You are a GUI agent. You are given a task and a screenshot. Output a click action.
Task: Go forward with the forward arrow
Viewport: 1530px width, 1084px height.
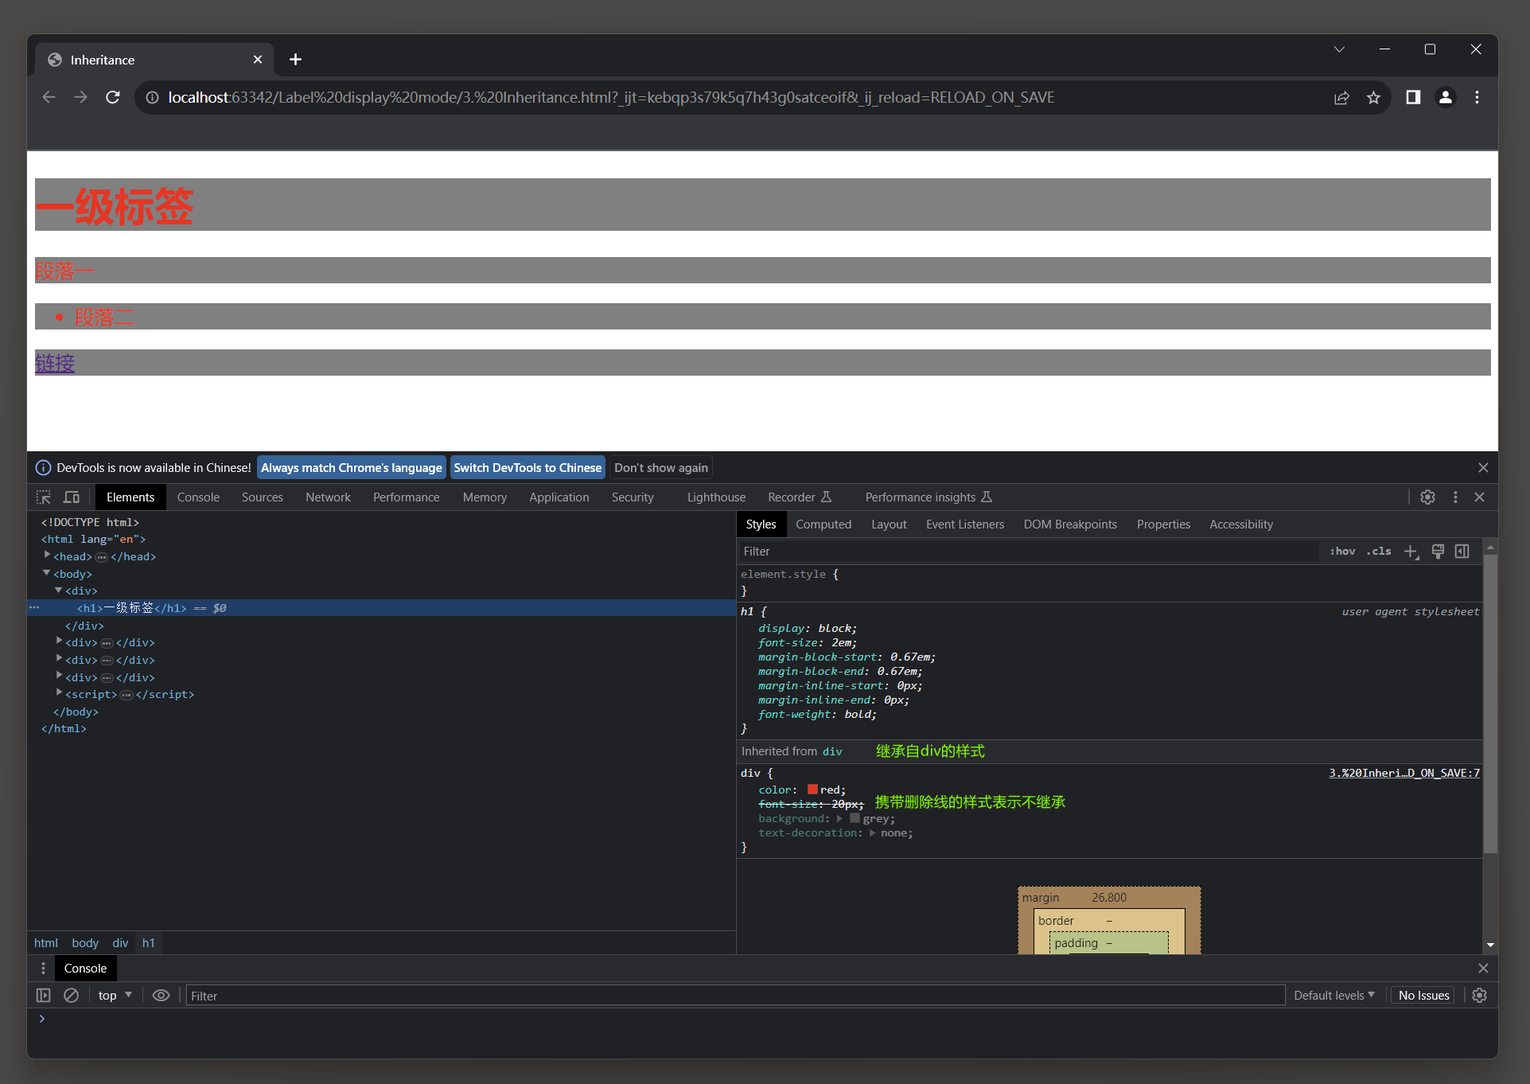pyautogui.click(x=81, y=97)
